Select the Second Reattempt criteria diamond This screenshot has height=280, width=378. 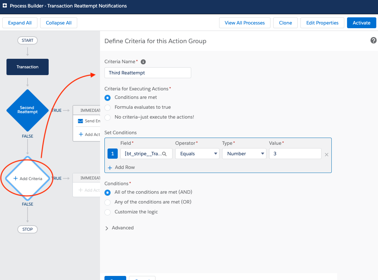[28, 110]
